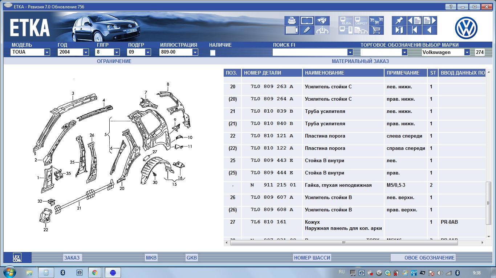496x278 pixels.
Task: Click the volume speaker tray icon
Action: tap(440, 273)
